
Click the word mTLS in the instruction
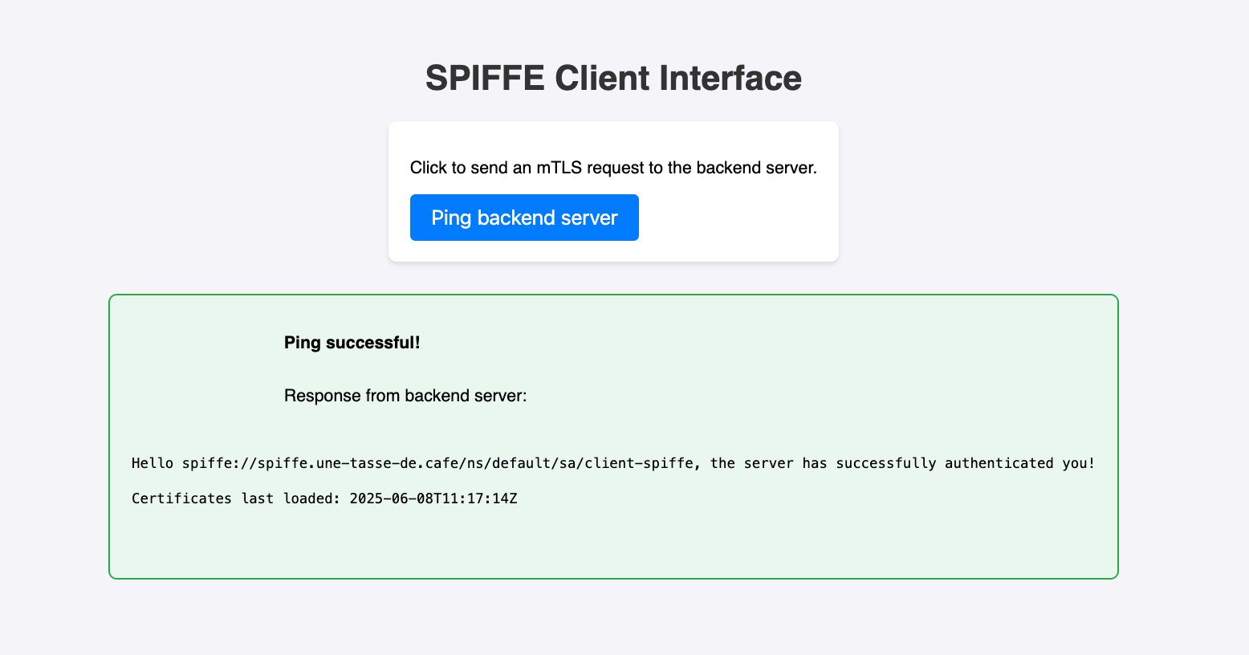[559, 168]
